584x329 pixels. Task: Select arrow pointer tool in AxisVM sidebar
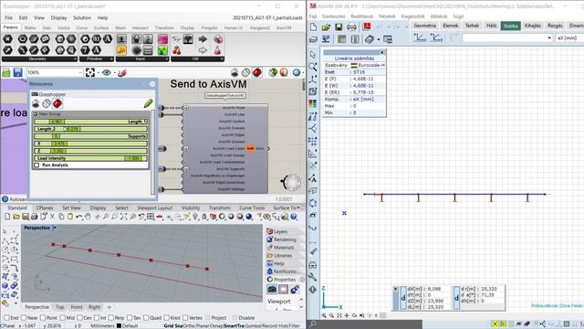[312, 55]
